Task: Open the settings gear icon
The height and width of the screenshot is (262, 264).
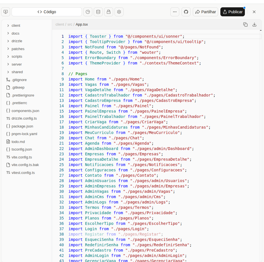Action: tap(119, 12)
